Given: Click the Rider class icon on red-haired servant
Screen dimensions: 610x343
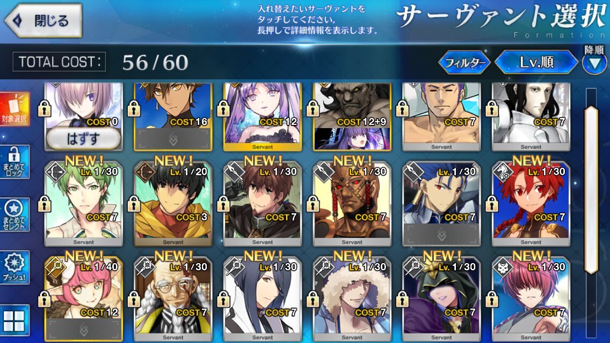Looking at the screenshot, I should click(x=503, y=172).
